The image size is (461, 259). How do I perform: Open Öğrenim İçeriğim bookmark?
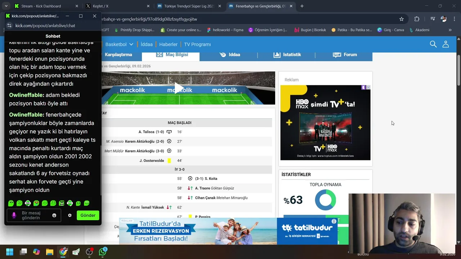[x=268, y=30]
